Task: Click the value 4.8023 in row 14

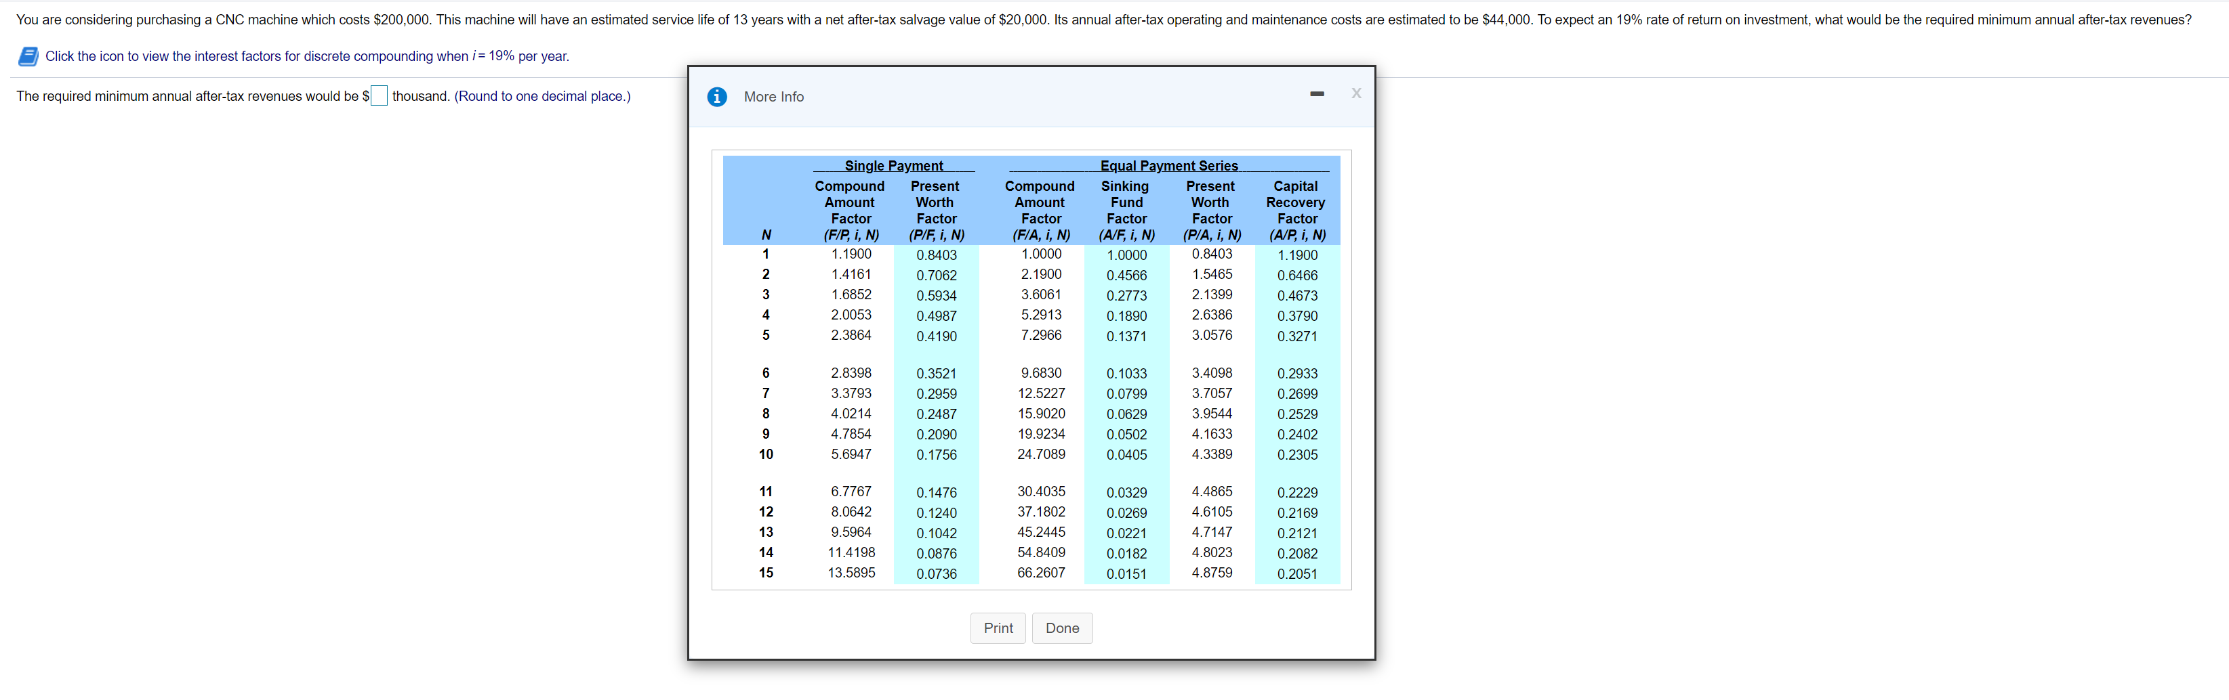Action: pos(1212,553)
